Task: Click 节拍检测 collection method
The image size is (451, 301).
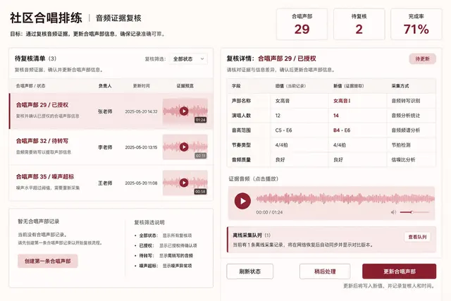Action: (x=401, y=145)
